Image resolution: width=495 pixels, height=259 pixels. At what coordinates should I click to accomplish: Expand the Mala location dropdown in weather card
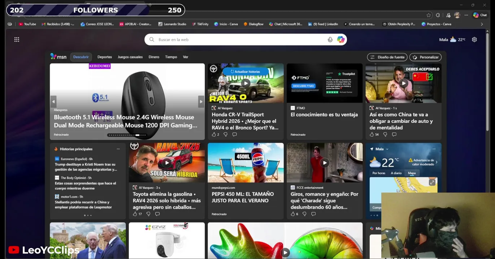tap(387, 149)
